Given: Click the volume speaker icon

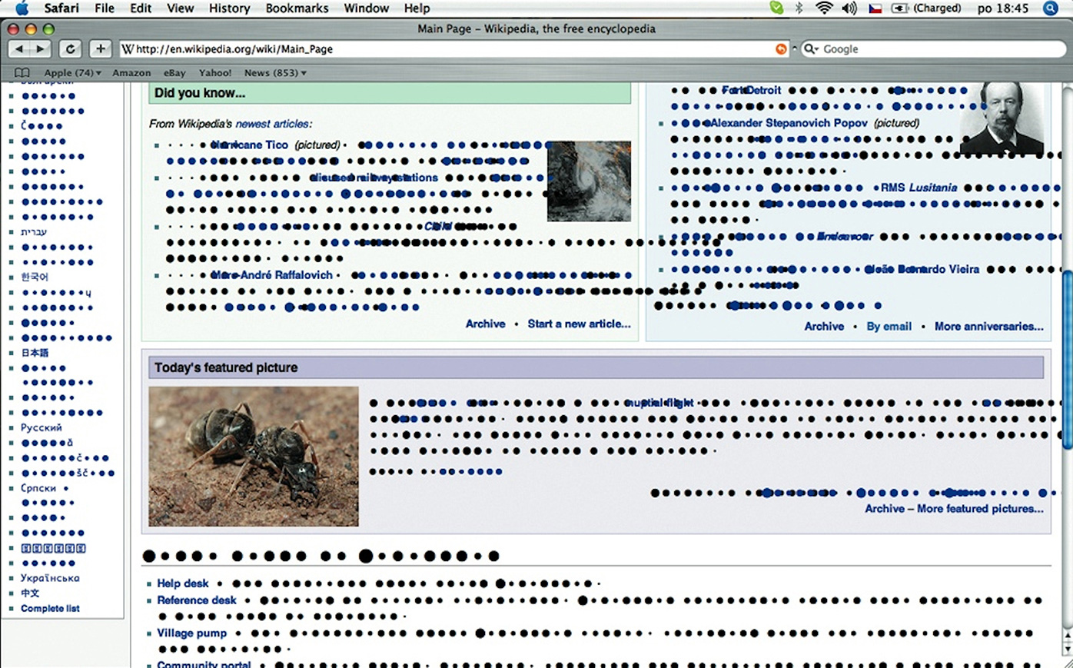Looking at the screenshot, I should 849,8.
